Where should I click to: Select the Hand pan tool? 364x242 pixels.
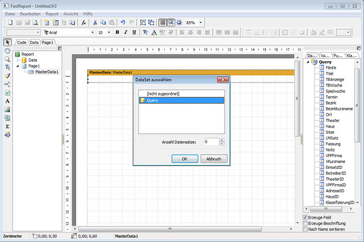[x=7, y=51]
